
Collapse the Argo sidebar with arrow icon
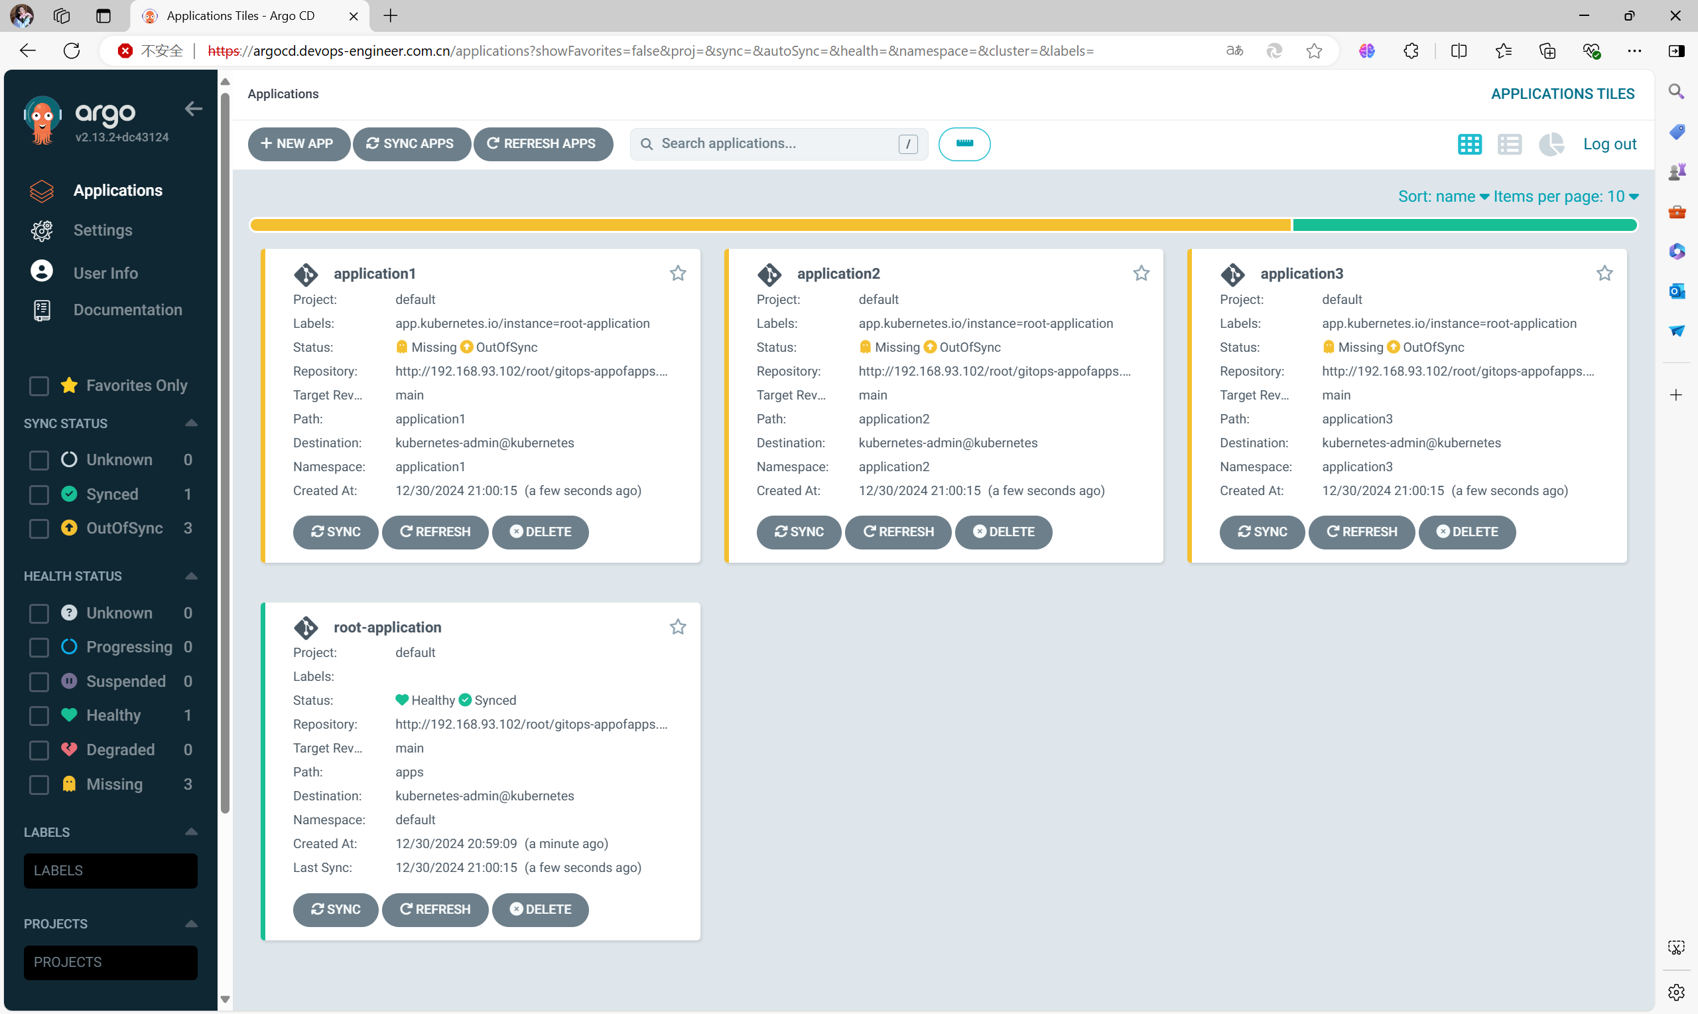click(x=193, y=109)
